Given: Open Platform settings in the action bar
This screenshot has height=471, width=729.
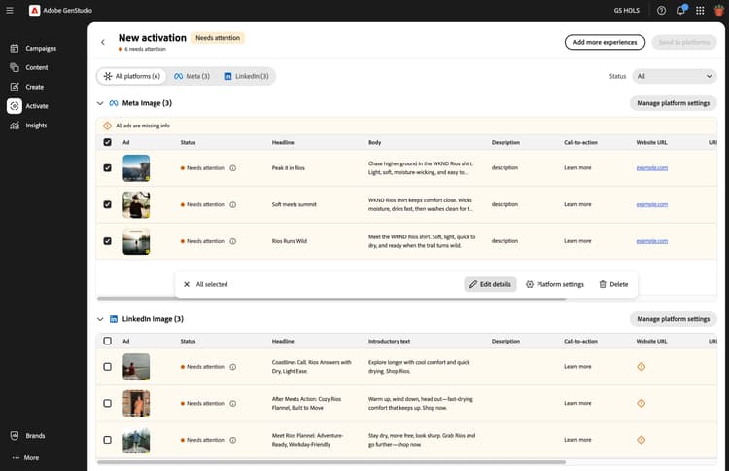Looking at the screenshot, I should pyautogui.click(x=555, y=284).
